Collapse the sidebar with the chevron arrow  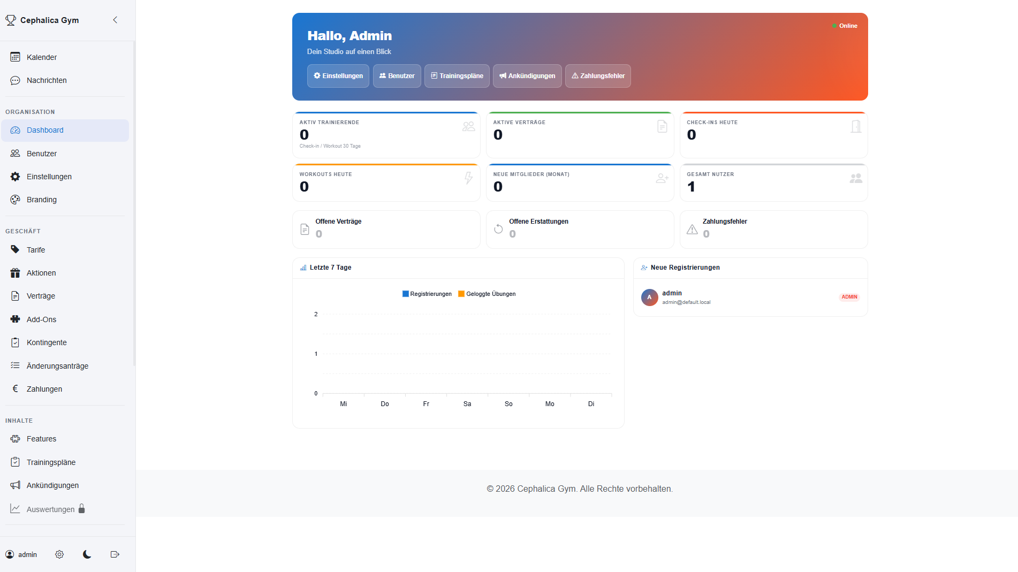[115, 20]
